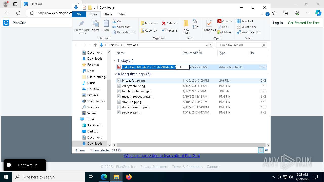
Task: Select OneDrive in navigation pane
Action: click(x=93, y=89)
